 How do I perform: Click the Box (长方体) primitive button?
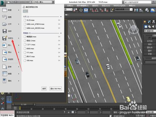(x=150, y=41)
